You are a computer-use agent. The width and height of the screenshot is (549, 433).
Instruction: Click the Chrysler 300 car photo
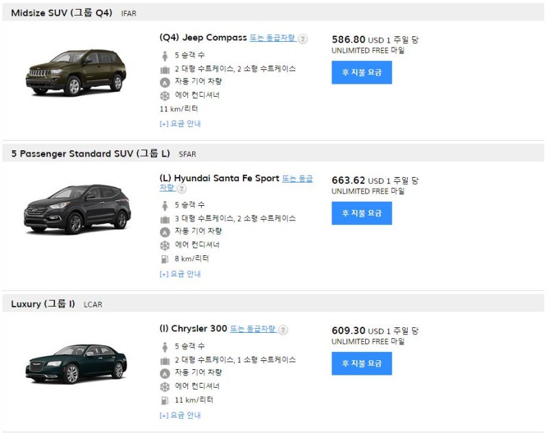pyautogui.click(x=78, y=362)
